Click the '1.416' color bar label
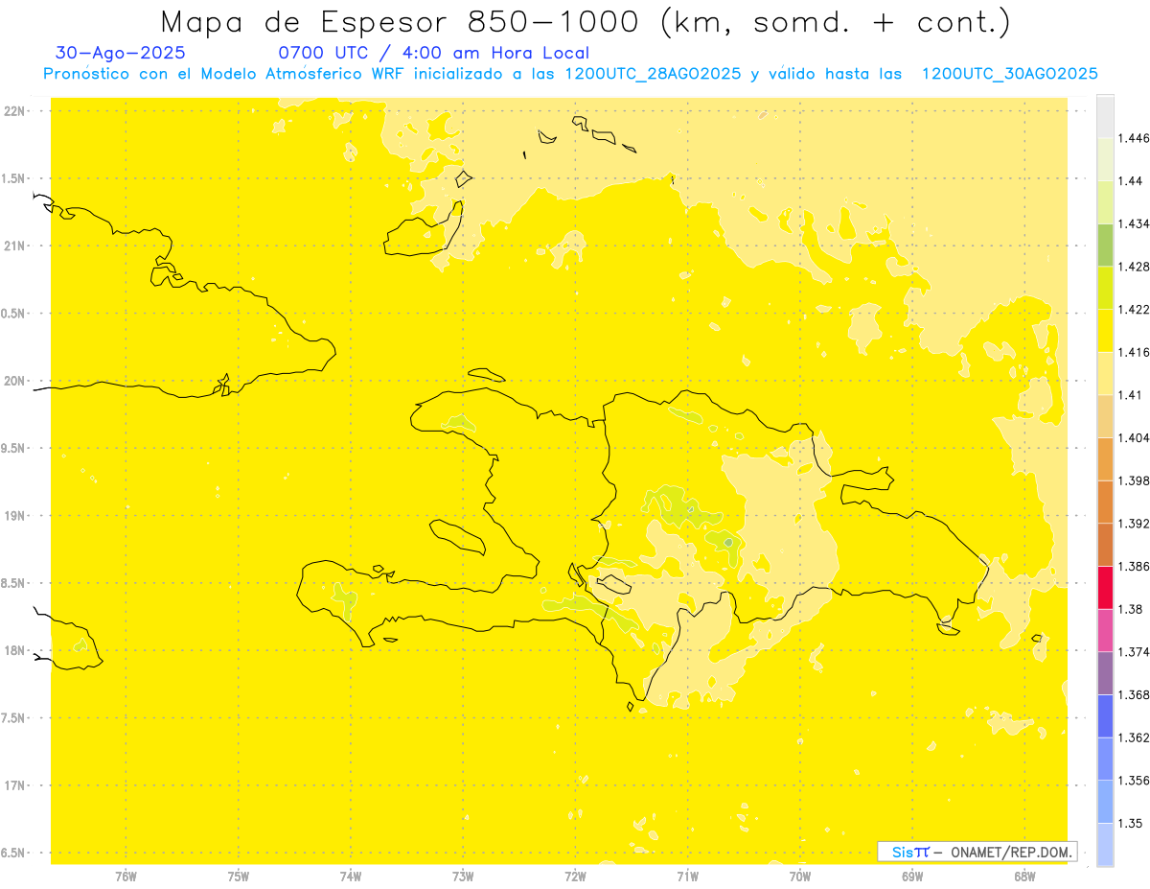This screenshot has width=1150, height=889. point(1134,352)
